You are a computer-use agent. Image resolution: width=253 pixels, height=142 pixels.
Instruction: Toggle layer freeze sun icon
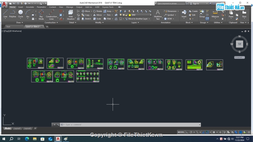click(124, 15)
